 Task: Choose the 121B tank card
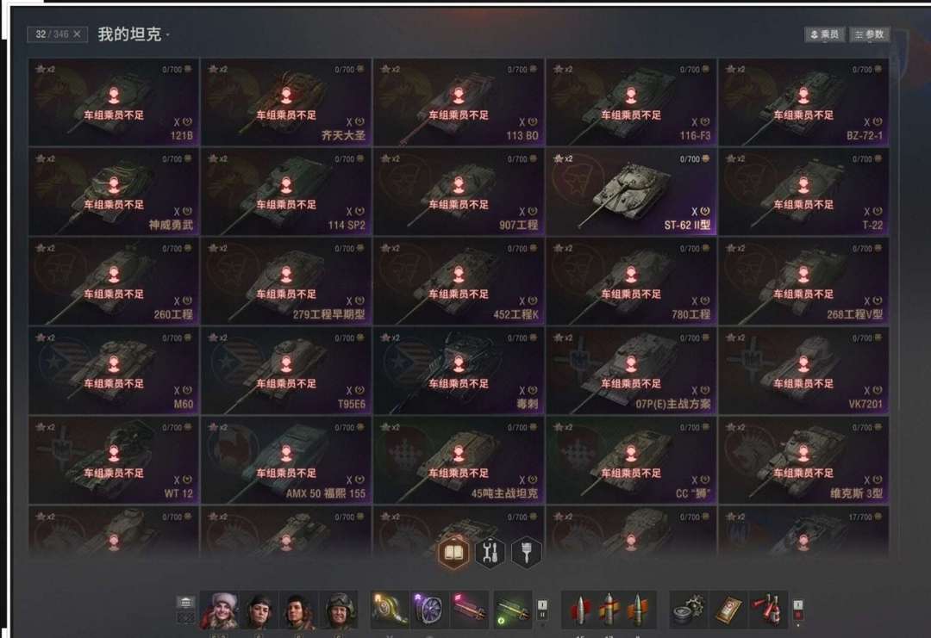pyautogui.click(x=114, y=102)
